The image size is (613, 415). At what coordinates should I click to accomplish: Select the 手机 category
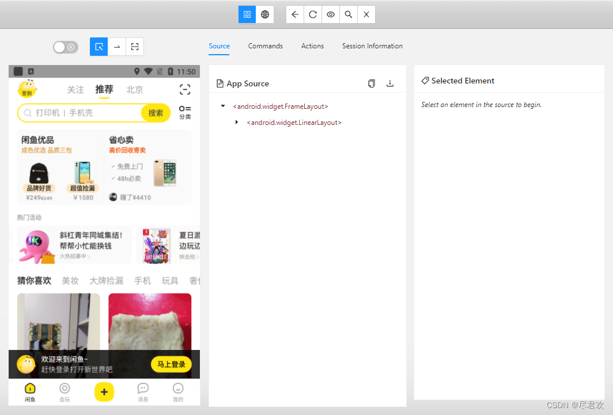coord(142,281)
